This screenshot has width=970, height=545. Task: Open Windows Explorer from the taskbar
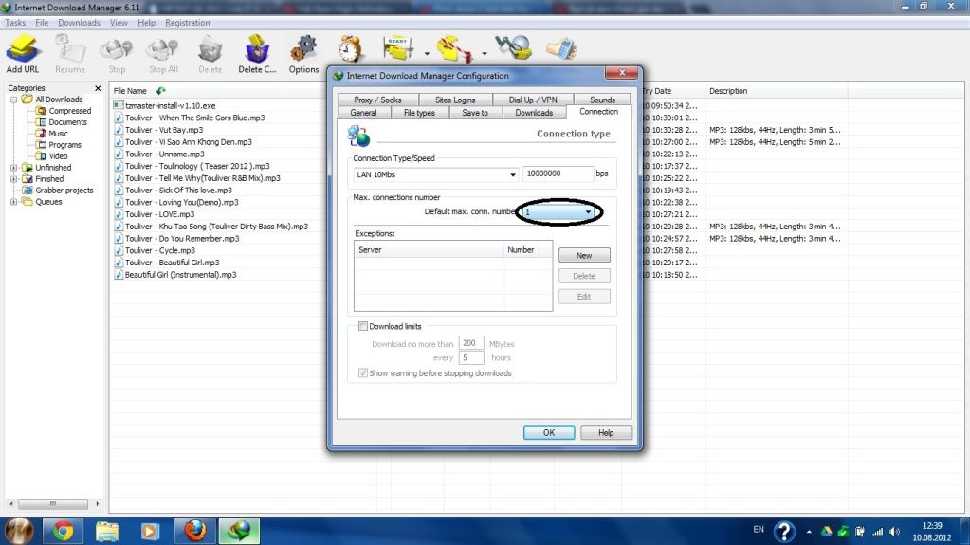pyautogui.click(x=106, y=531)
